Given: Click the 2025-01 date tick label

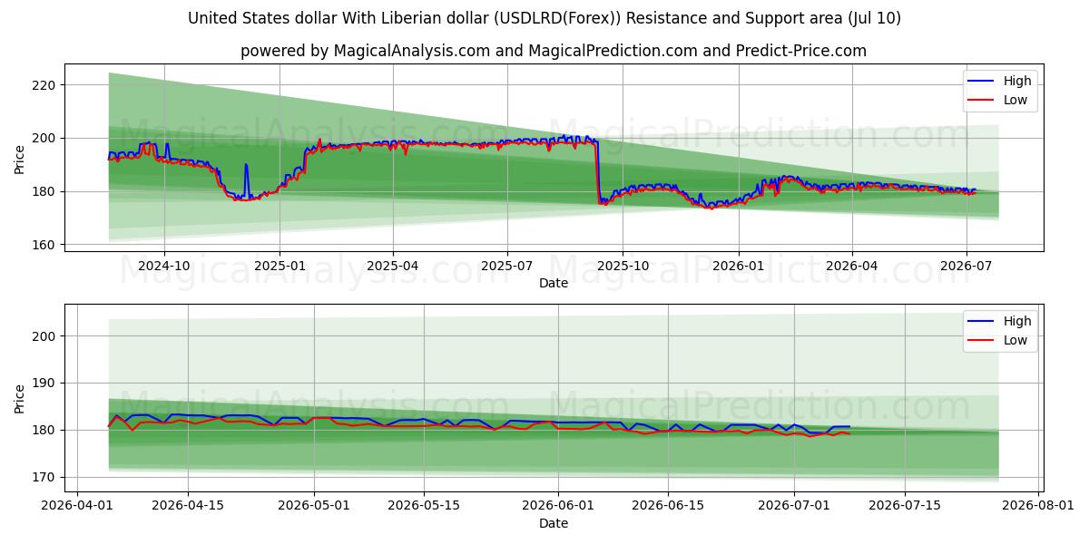Looking at the screenshot, I should point(280,266).
